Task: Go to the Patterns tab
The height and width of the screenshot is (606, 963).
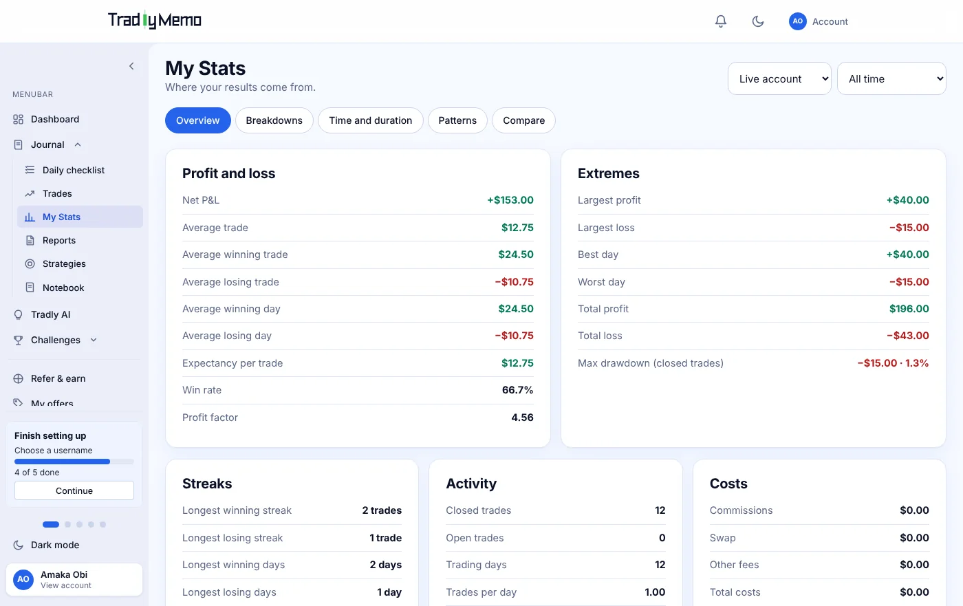Action: tap(457, 120)
